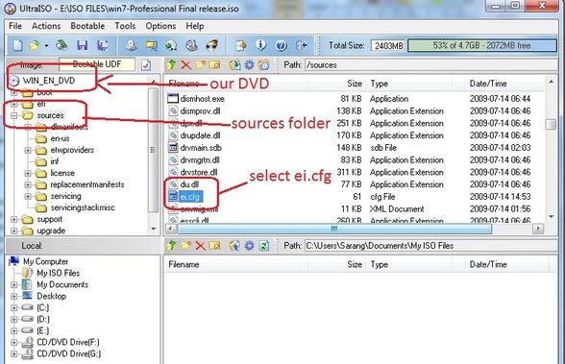The width and height of the screenshot is (565, 364).
Task: Open the dropdown arrow beside Open icon
Action: coord(46,46)
